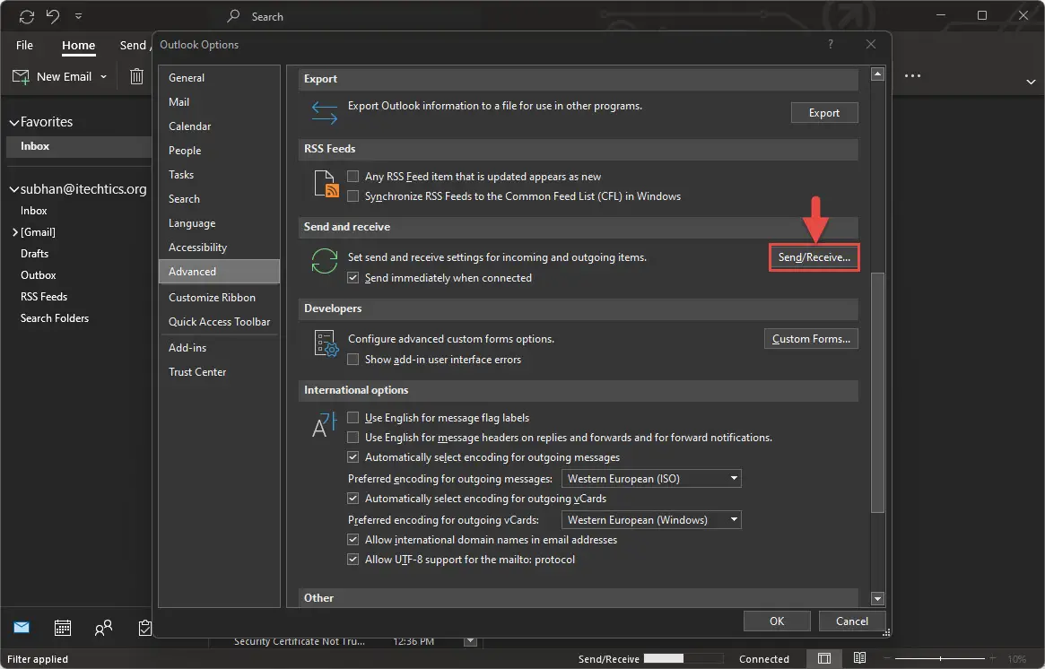The width and height of the screenshot is (1045, 669).
Task: Expand the [Gmail] folder
Action: [x=14, y=232]
